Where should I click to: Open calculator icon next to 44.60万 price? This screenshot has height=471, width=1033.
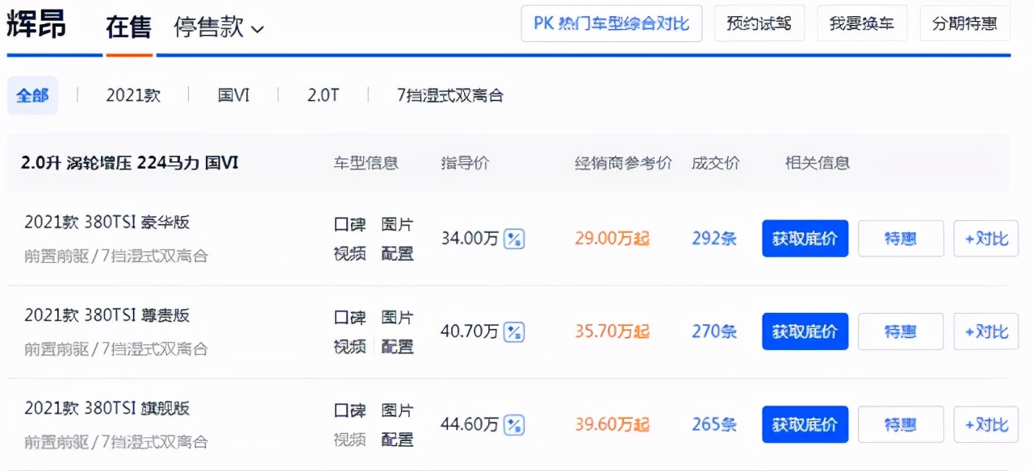point(514,424)
